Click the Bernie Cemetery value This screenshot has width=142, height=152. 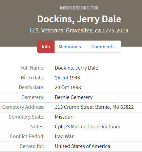[74, 97]
